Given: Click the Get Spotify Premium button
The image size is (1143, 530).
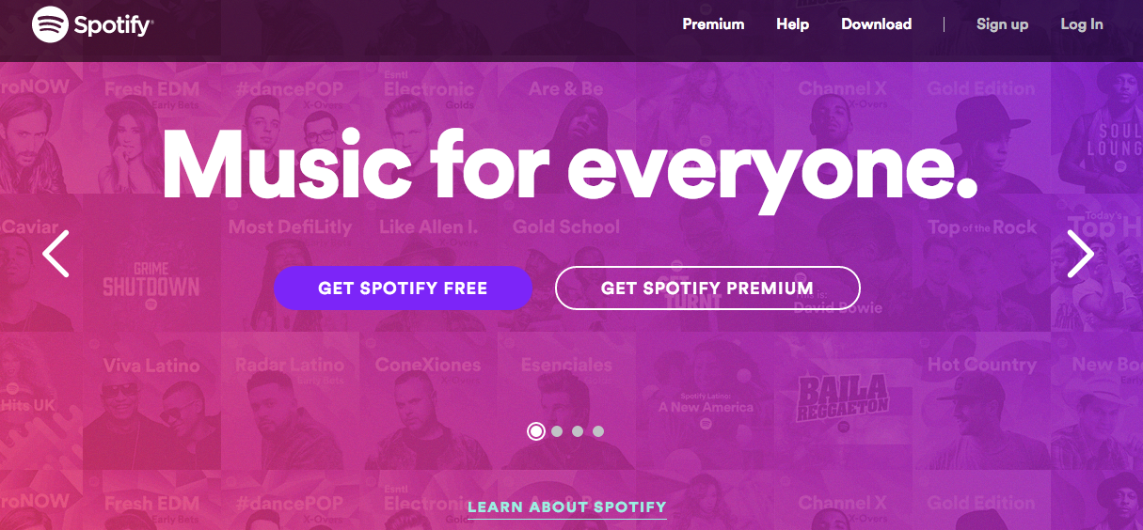Looking at the screenshot, I should click(707, 288).
